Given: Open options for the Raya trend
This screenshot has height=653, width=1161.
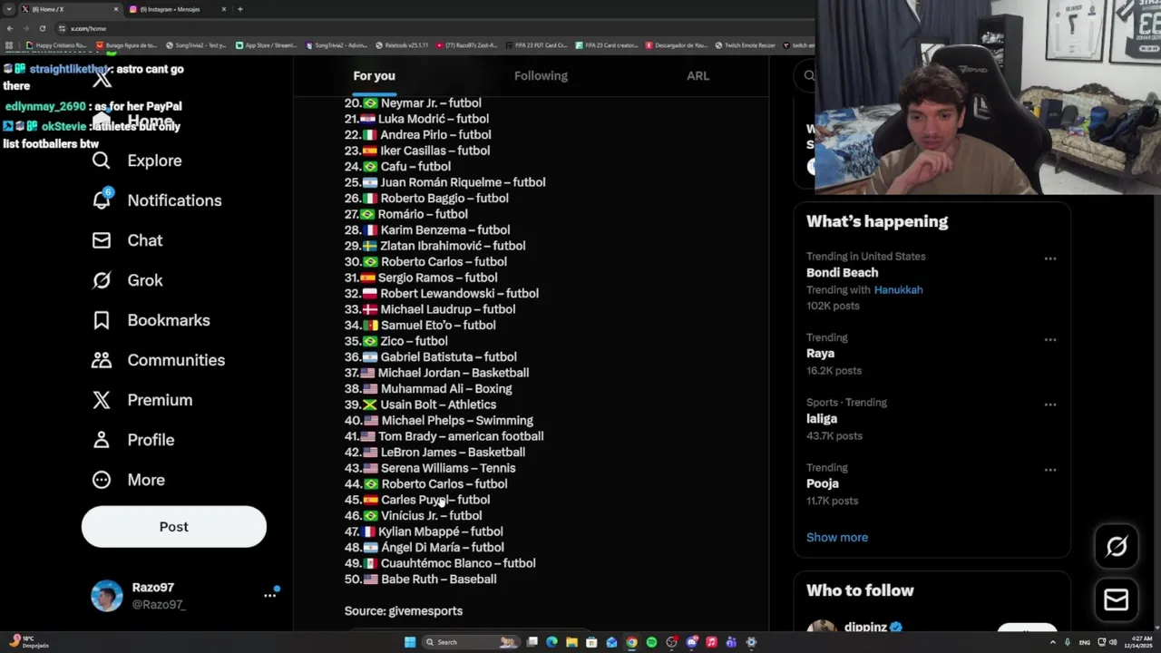Looking at the screenshot, I should tap(1050, 339).
